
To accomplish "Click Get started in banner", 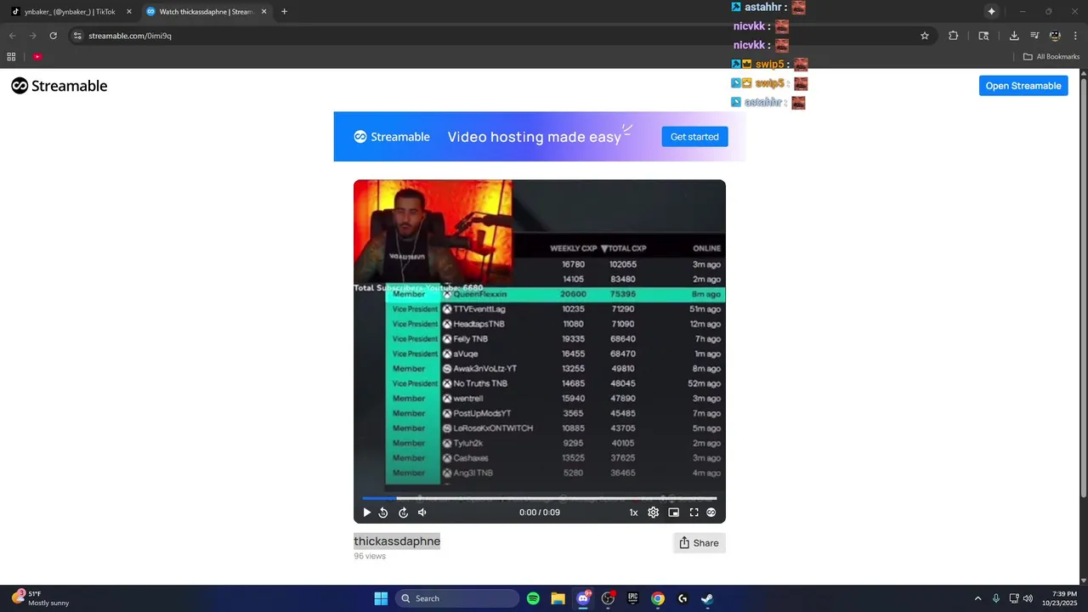I will pos(694,137).
